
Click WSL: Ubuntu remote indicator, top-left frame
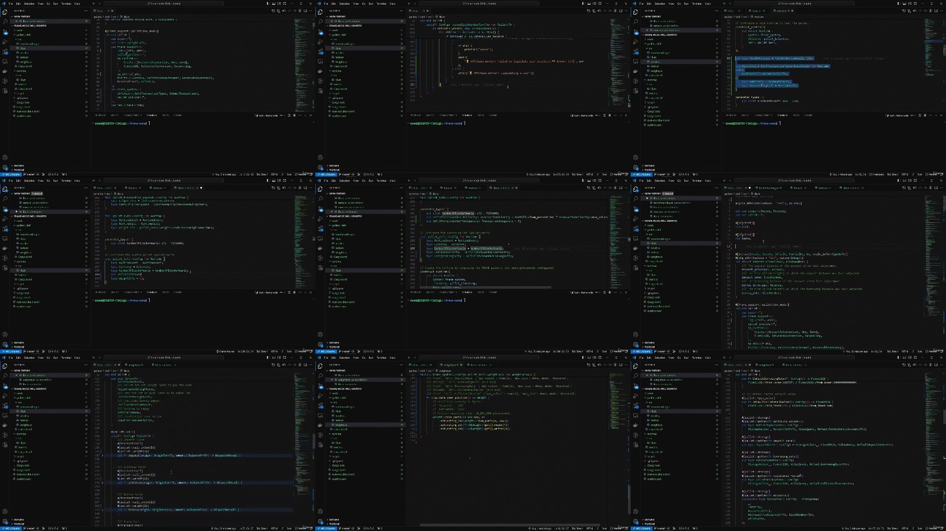[x=10, y=174]
